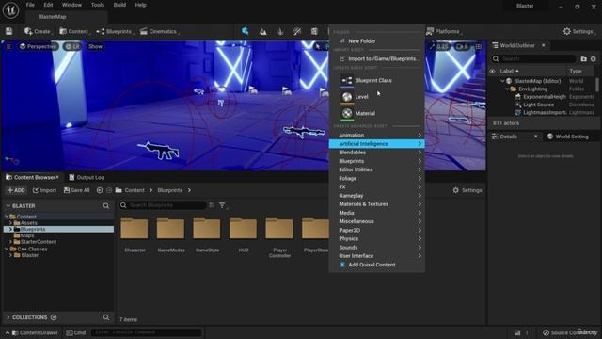The width and height of the screenshot is (602, 339).
Task: Switch to the World Settings tab
Action: pyautogui.click(x=568, y=137)
